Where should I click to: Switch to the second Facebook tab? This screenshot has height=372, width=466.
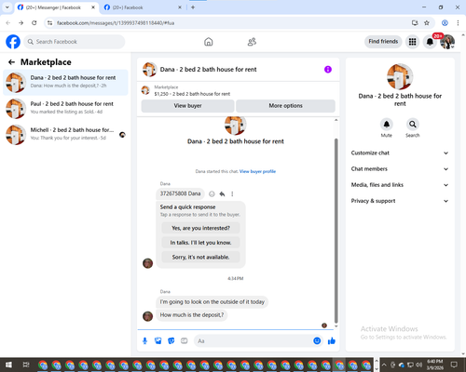click(143, 7)
